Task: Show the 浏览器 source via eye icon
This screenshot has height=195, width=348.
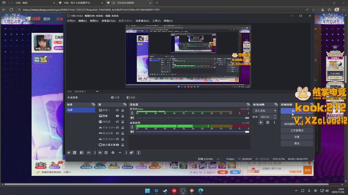Action: tap(117, 122)
